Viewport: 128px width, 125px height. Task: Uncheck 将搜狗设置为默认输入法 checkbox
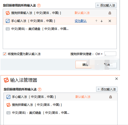click(4, 54)
